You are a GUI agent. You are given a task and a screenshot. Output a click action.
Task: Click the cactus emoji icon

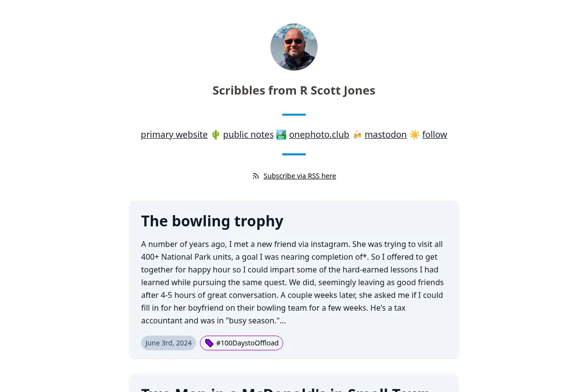click(x=216, y=134)
